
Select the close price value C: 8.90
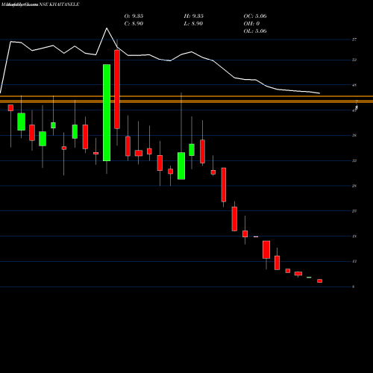(x=134, y=24)
